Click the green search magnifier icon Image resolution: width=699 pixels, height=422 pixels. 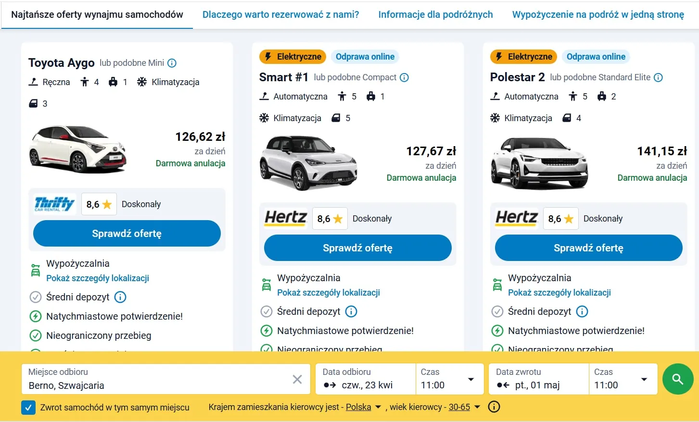coord(678,379)
